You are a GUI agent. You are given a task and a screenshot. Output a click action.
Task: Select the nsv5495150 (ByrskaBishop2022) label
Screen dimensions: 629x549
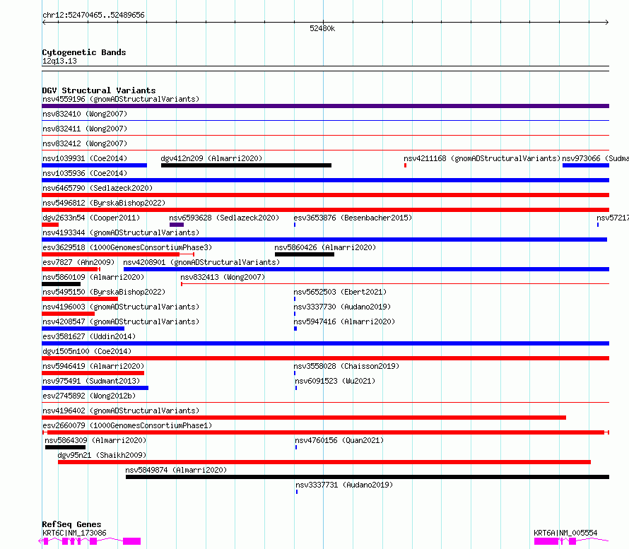(x=104, y=292)
